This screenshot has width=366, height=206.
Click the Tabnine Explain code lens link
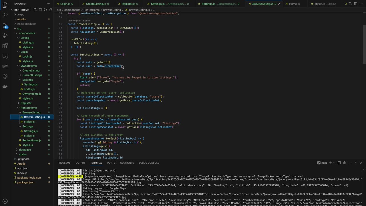(x=87, y=21)
